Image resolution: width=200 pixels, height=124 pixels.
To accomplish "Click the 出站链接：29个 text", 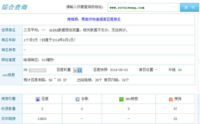I will point(90,80).
